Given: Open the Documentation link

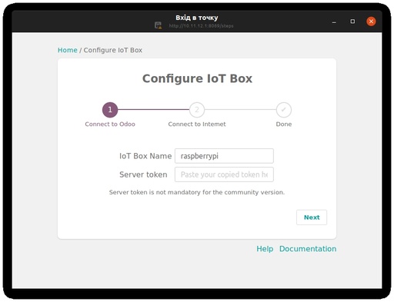Looking at the screenshot, I should tap(308, 249).
